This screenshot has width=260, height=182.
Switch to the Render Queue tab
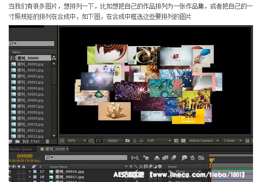(x=21, y=149)
